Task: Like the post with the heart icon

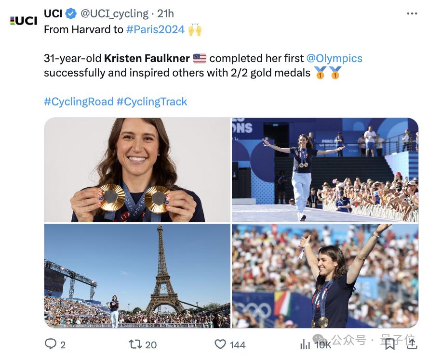Action: click(221, 344)
